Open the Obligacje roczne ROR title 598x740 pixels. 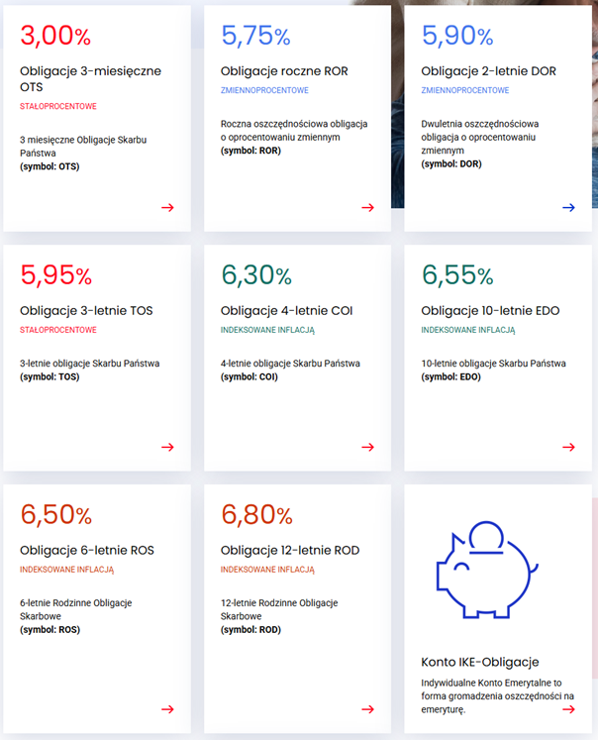pyautogui.click(x=284, y=71)
